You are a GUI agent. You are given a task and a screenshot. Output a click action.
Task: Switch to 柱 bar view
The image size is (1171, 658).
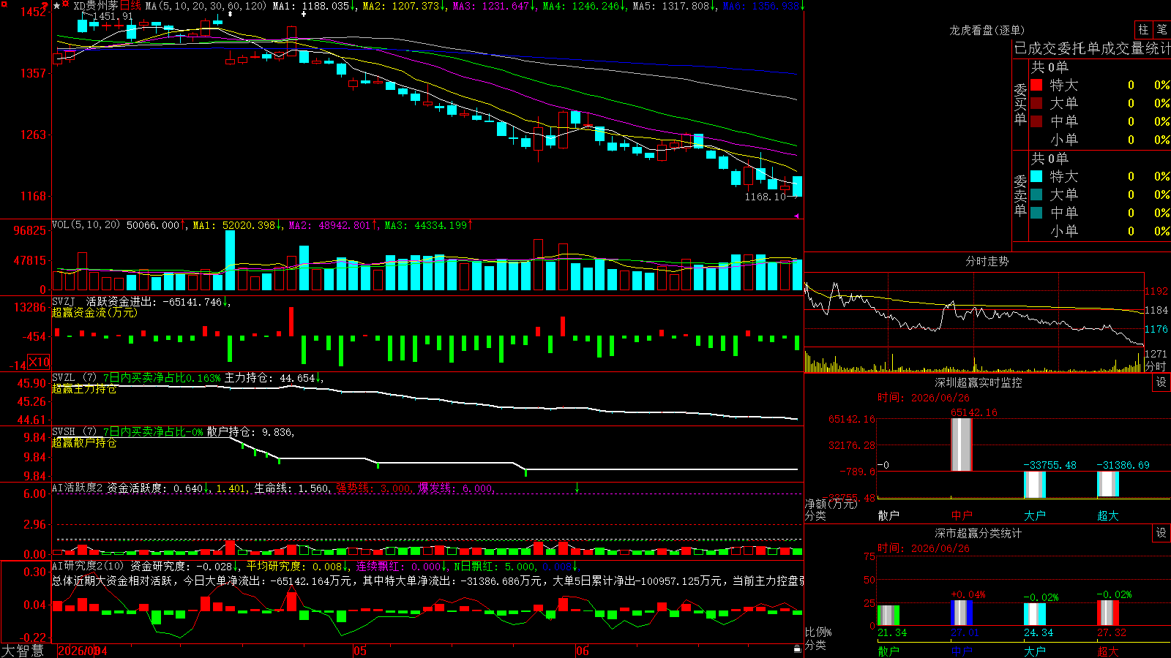[x=1143, y=29]
